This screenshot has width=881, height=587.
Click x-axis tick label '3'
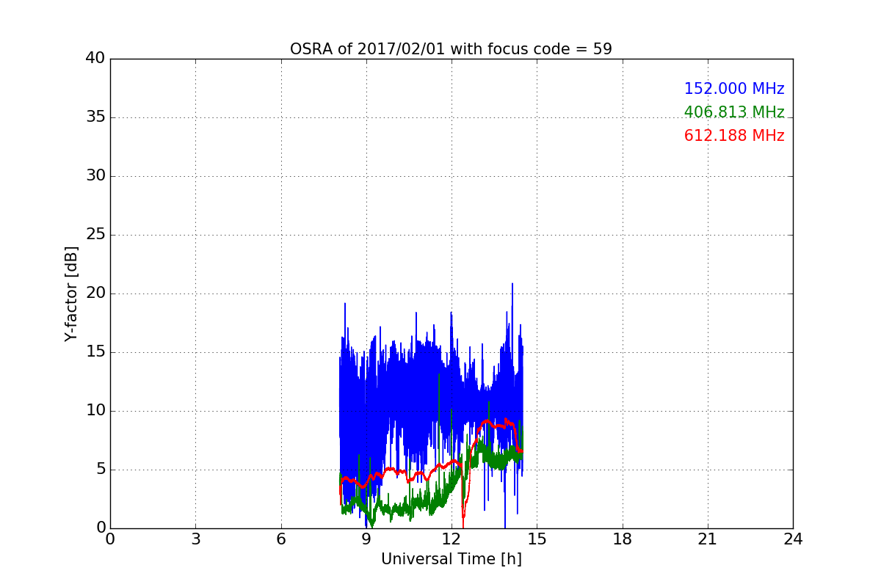[195, 539]
